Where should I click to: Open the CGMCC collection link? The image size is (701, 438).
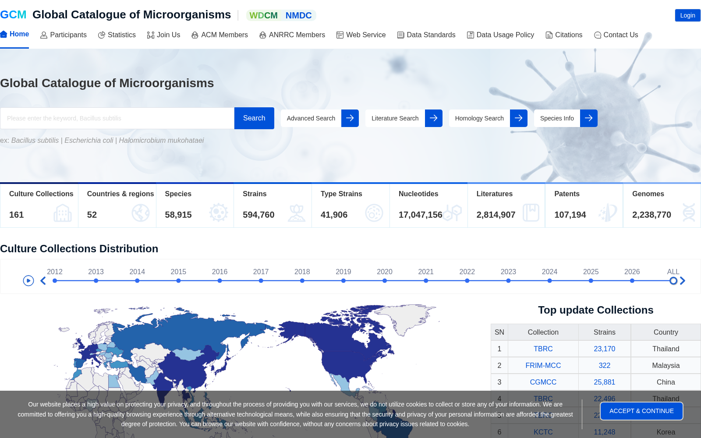(x=543, y=382)
